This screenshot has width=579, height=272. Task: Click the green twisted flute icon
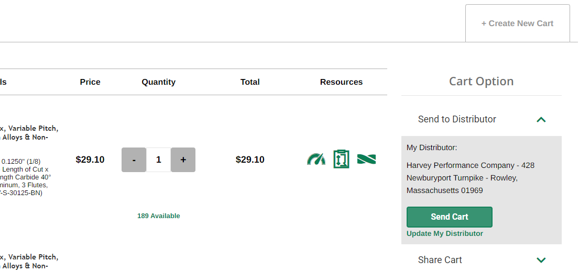point(366,159)
